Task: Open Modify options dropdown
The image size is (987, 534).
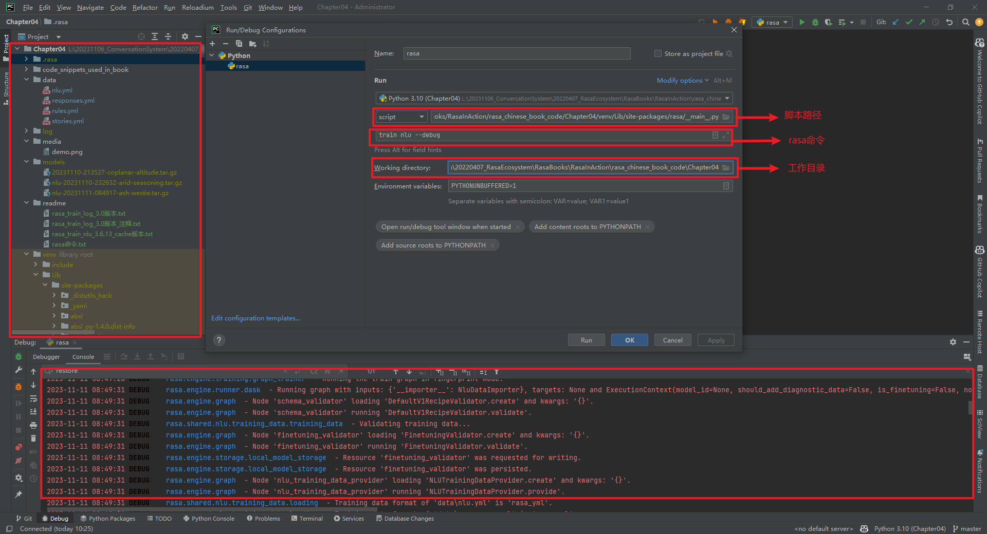Action: [683, 81]
